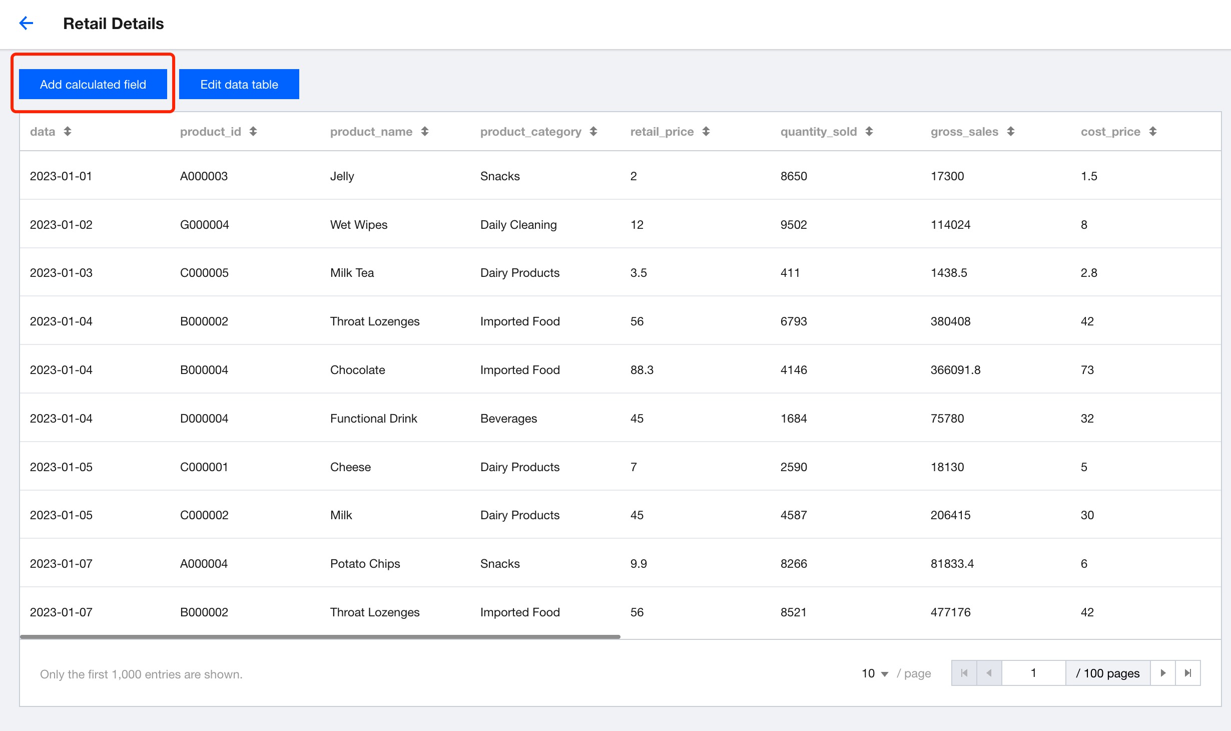The width and height of the screenshot is (1231, 731).
Task: Sort by product_category column icon
Action: click(593, 132)
